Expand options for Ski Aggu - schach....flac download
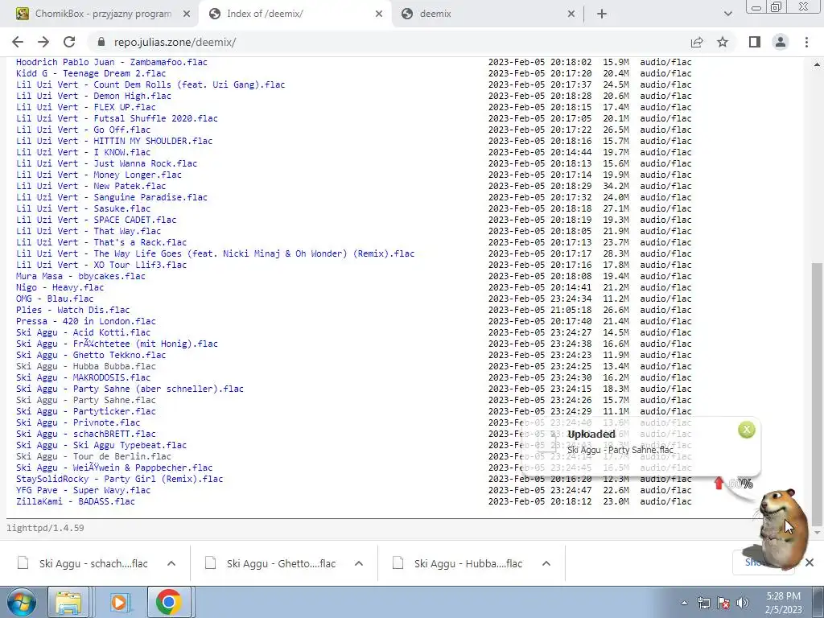 [171, 563]
